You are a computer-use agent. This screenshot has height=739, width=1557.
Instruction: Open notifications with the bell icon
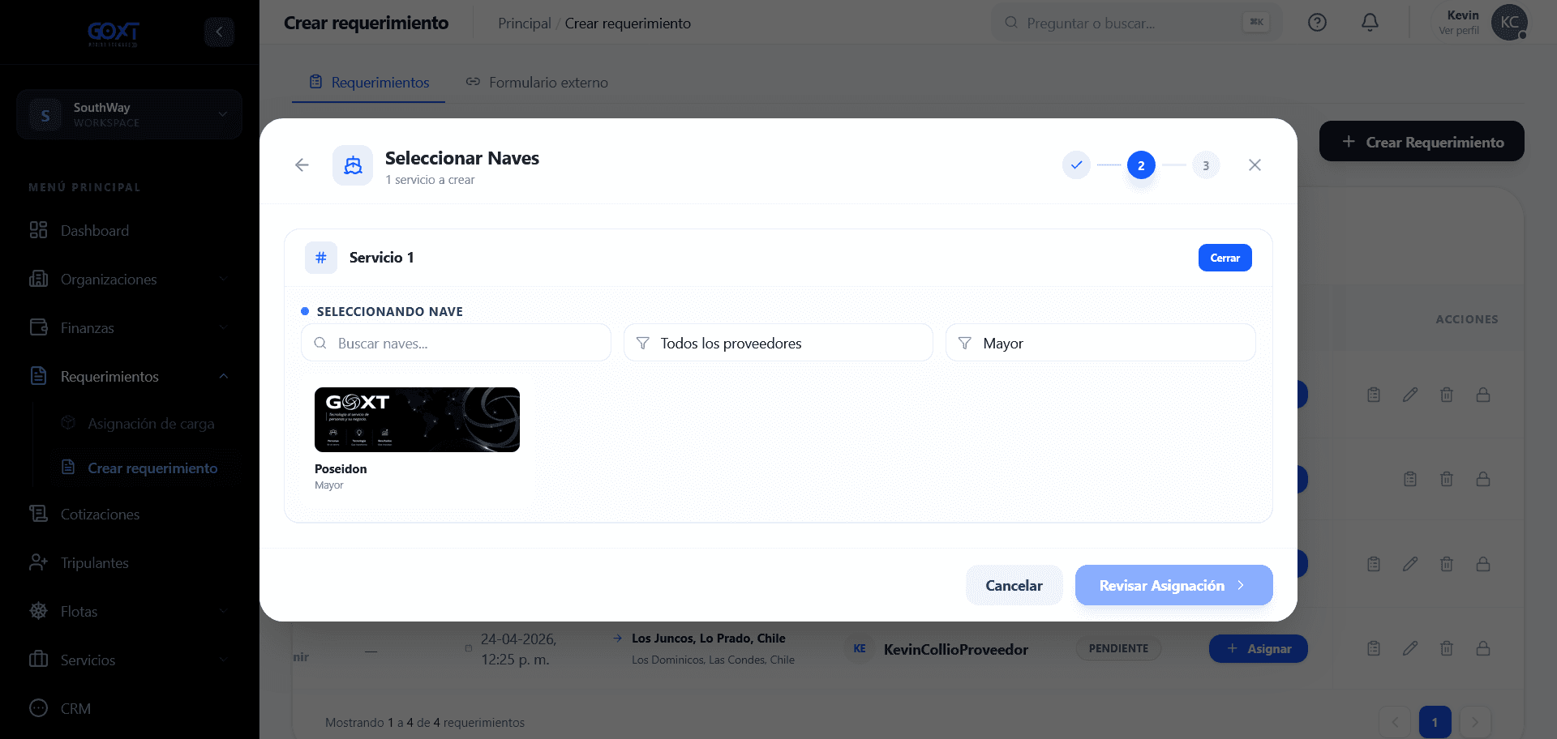(1370, 23)
